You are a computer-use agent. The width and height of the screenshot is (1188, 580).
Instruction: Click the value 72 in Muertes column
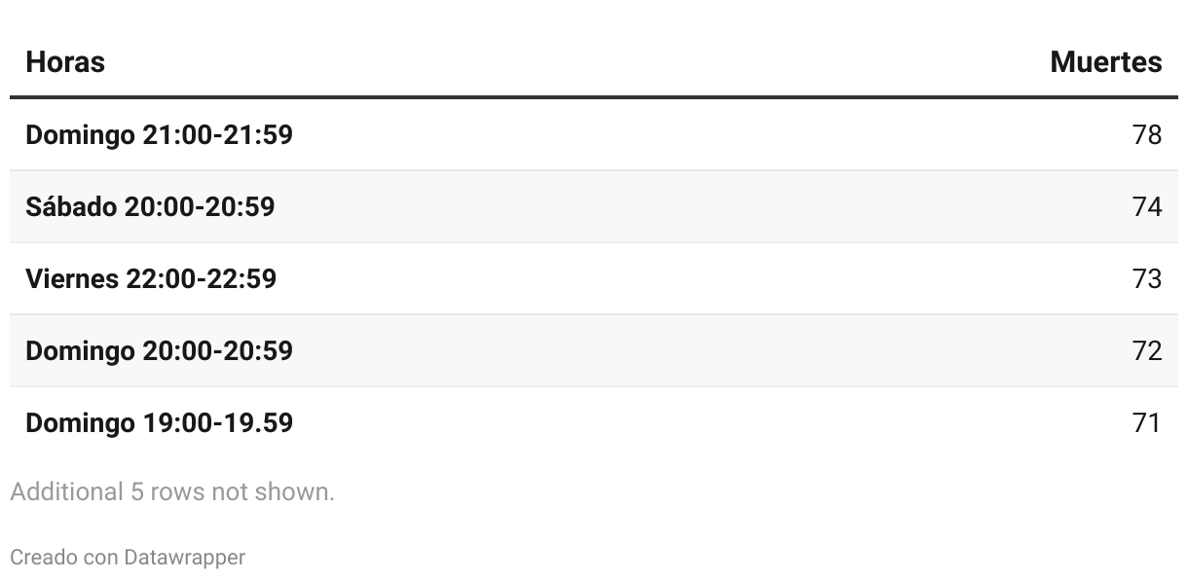(1147, 350)
